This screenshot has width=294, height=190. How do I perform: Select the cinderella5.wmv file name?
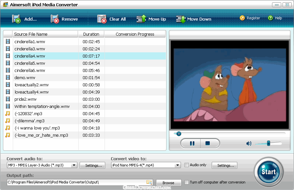pos(30,63)
